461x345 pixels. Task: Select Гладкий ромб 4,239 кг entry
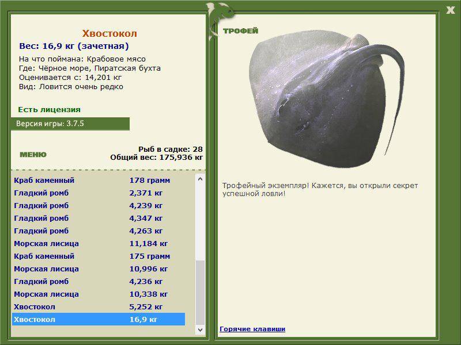pos(99,205)
